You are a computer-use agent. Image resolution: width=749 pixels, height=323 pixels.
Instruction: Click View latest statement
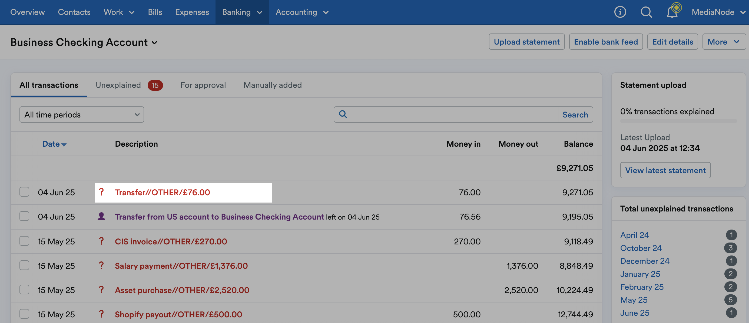665,170
